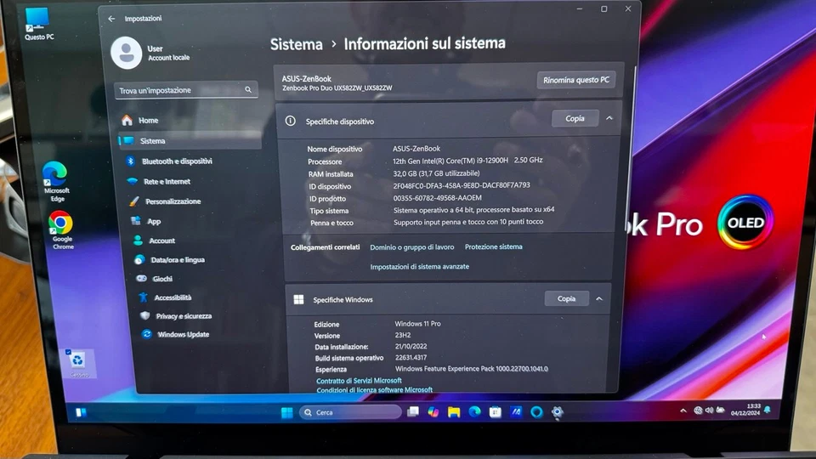Copy the Specifiche dispositivo details
The image size is (816, 459).
pos(575,119)
